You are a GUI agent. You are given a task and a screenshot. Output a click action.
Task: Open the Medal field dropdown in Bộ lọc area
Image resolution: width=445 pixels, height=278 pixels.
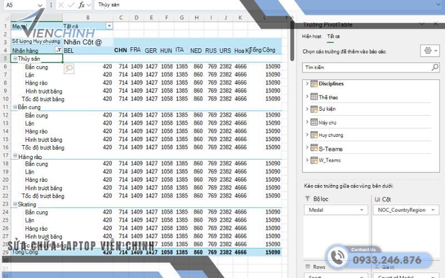pos(362,210)
